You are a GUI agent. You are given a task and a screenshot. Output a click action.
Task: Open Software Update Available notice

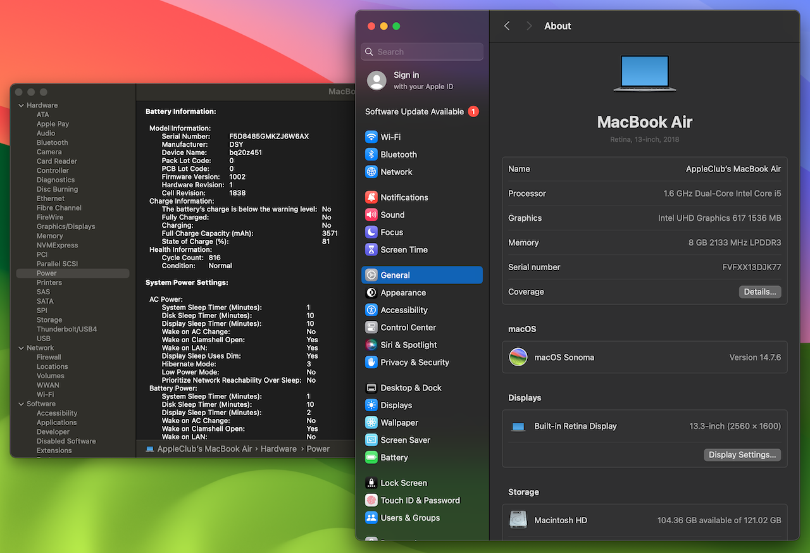pos(422,111)
